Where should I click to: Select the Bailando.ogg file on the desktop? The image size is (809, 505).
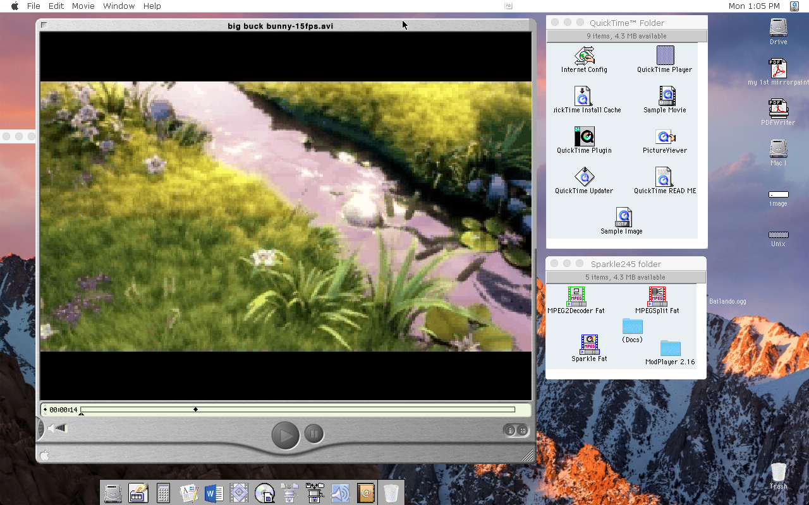tap(727, 301)
